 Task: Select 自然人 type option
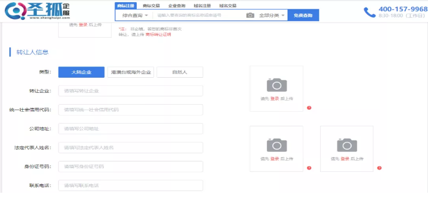tap(180, 72)
